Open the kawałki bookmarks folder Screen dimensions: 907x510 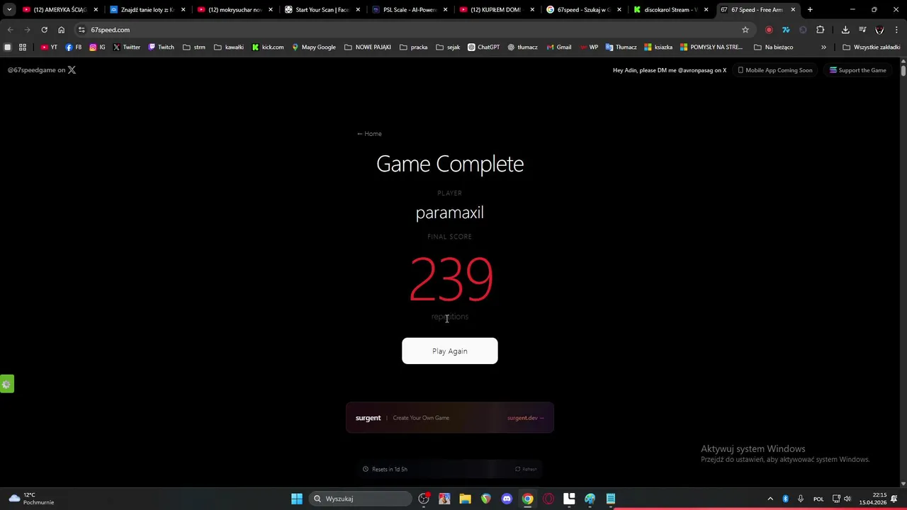(228, 47)
